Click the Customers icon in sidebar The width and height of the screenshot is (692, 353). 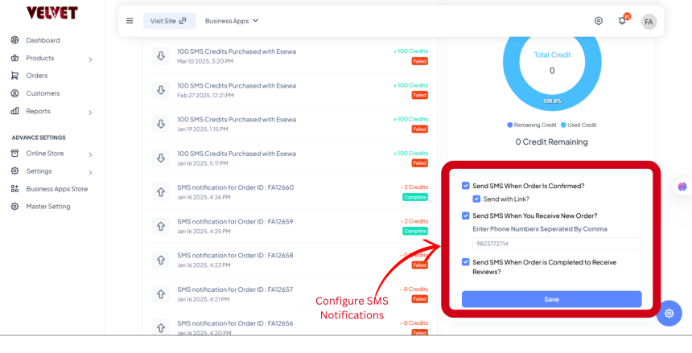point(14,93)
